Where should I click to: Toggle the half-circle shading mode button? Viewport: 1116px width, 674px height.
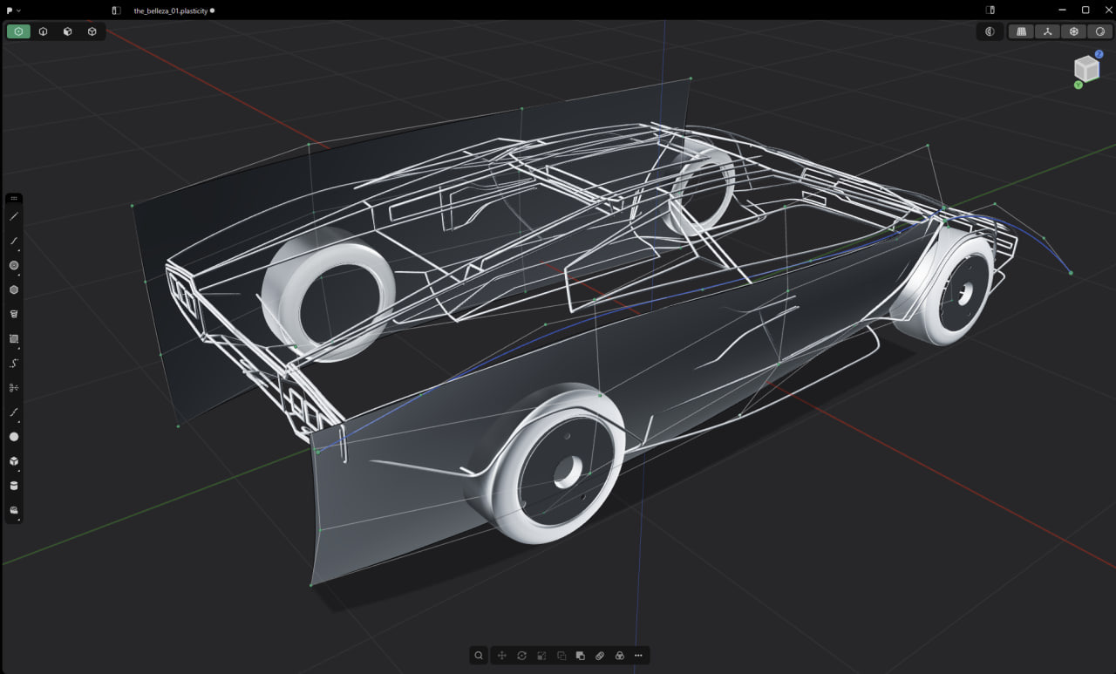pyautogui.click(x=990, y=31)
